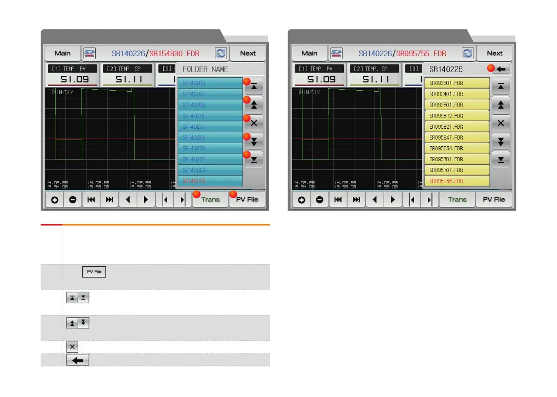557x397 pixels.
Task: Open red file SR095755.FDR in list
Action: [457, 181]
